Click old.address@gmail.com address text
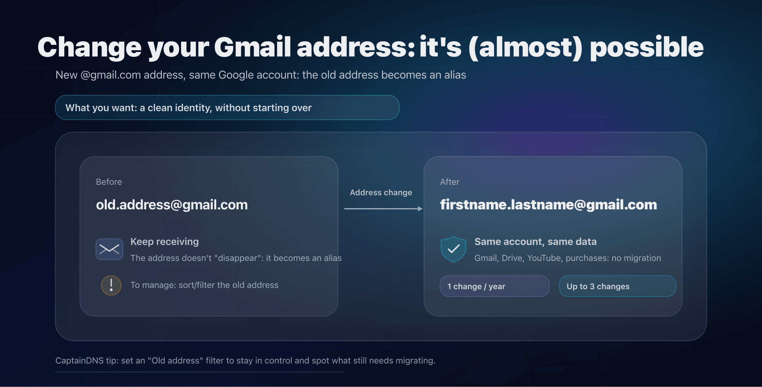 click(x=172, y=205)
